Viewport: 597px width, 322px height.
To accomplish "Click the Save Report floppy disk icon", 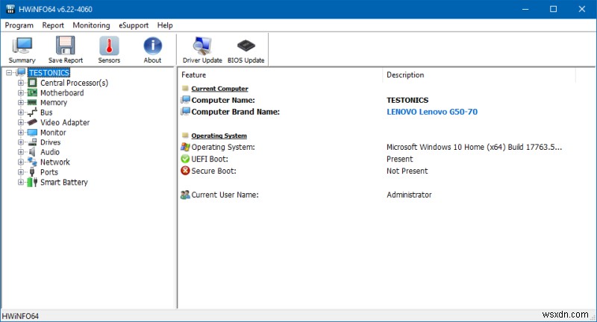I will click(66, 46).
